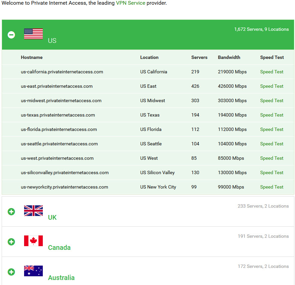The image size is (295, 285).
Task: Run Speed Test for US Seattle
Action: coord(272,144)
